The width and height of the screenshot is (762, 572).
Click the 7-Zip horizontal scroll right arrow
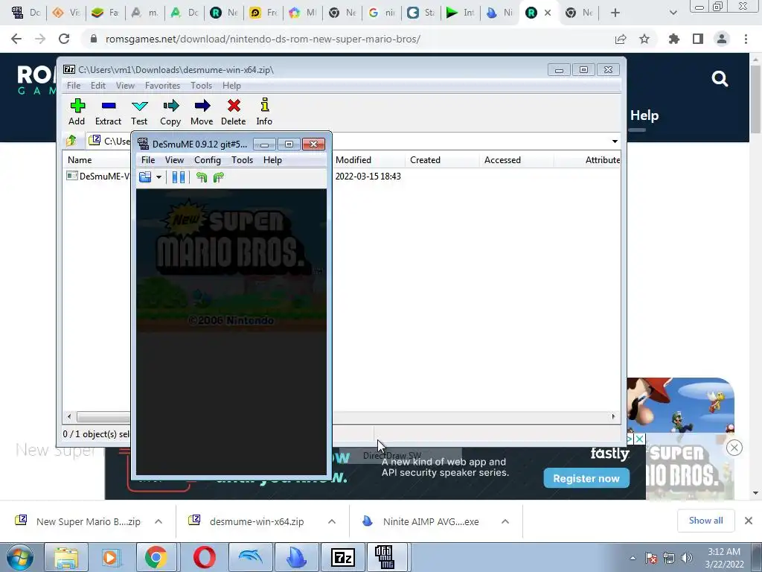[x=613, y=416]
